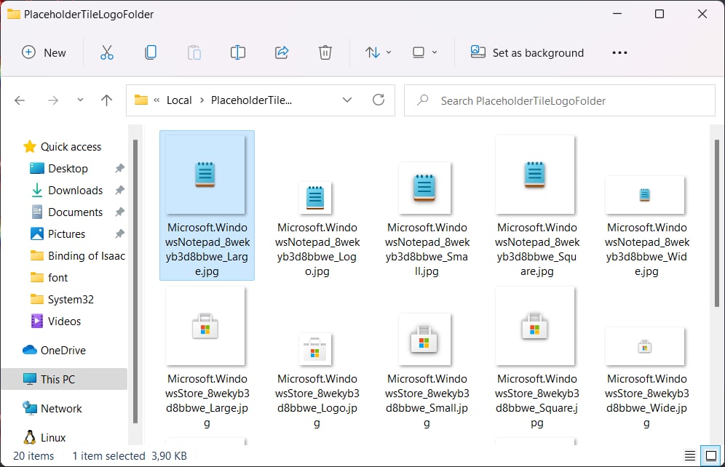Viewport: 725px width, 467px height.
Task: Click the file list vertical scrollbar
Action: point(717,223)
